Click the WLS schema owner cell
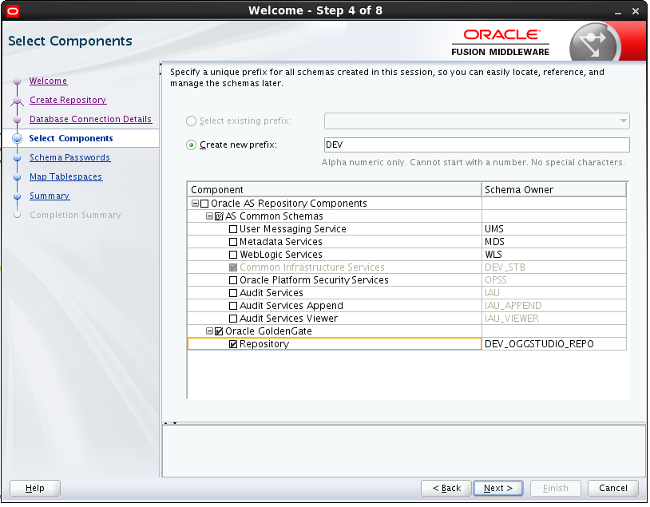 (x=554, y=255)
